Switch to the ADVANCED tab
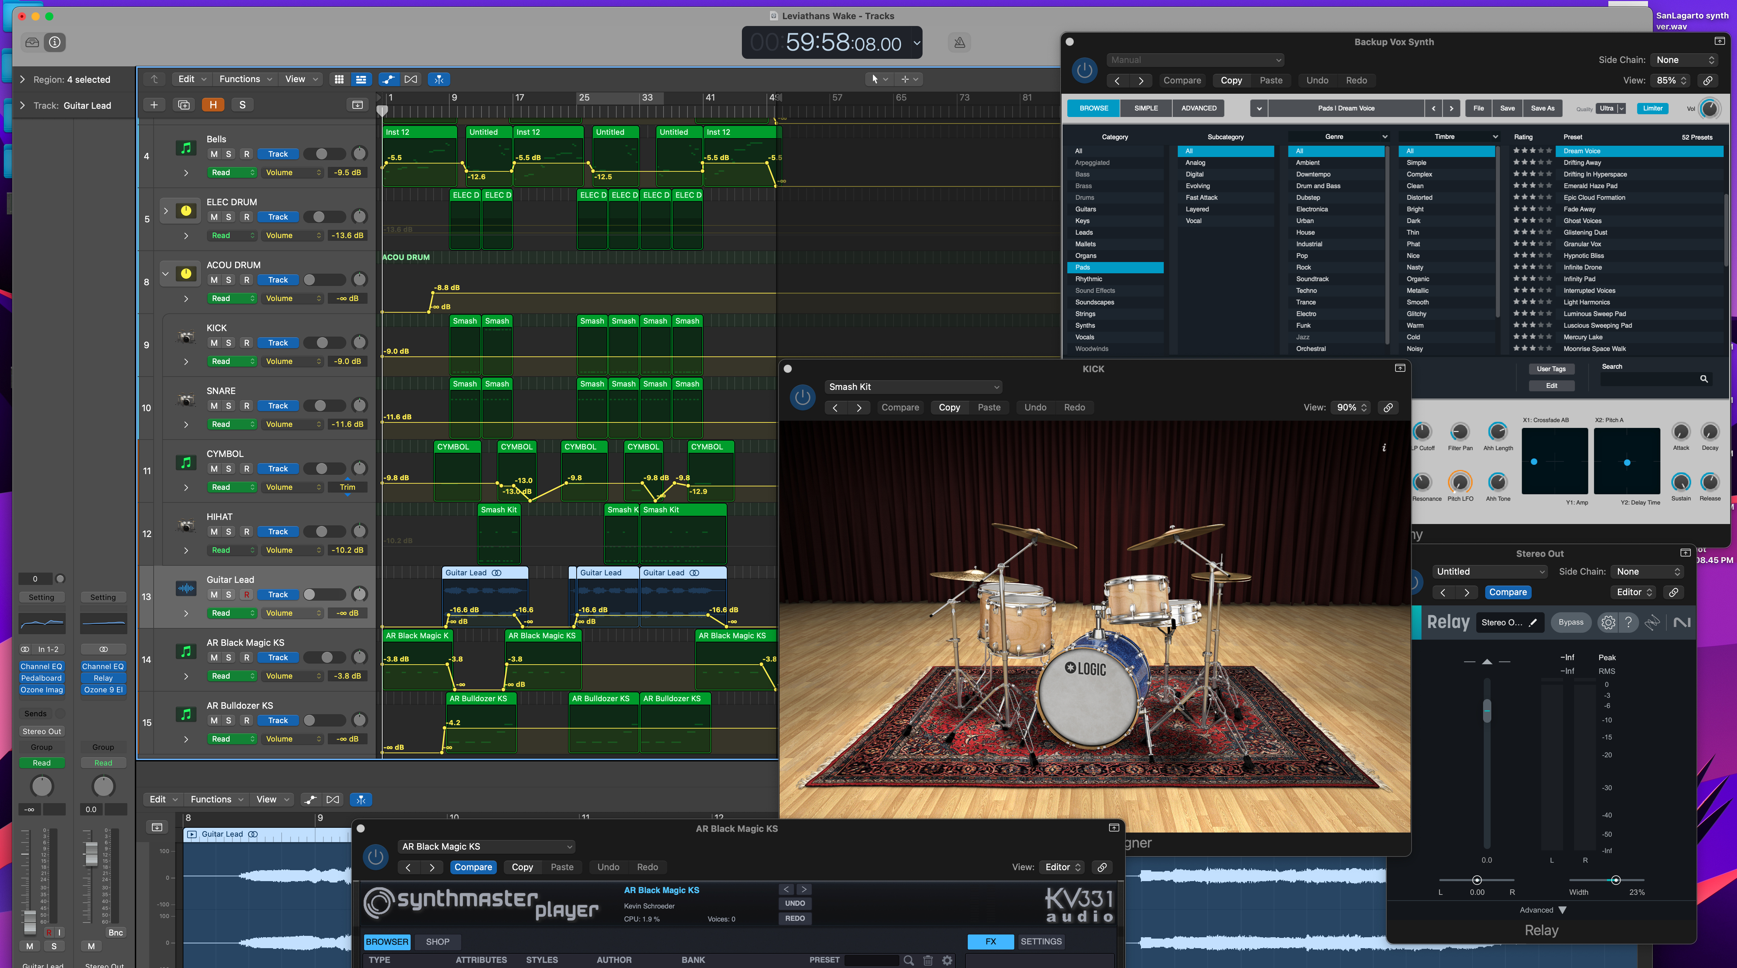1737x968 pixels. [1198, 108]
